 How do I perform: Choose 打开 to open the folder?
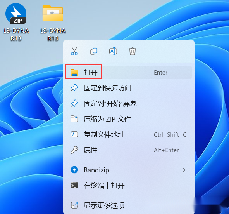[128, 73]
